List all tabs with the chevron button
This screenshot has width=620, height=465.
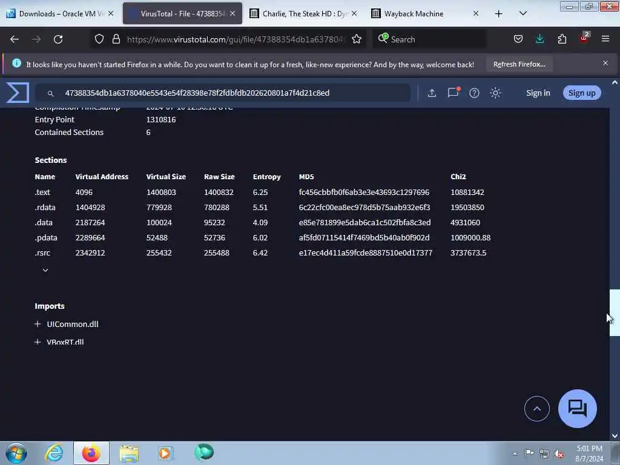point(523,13)
